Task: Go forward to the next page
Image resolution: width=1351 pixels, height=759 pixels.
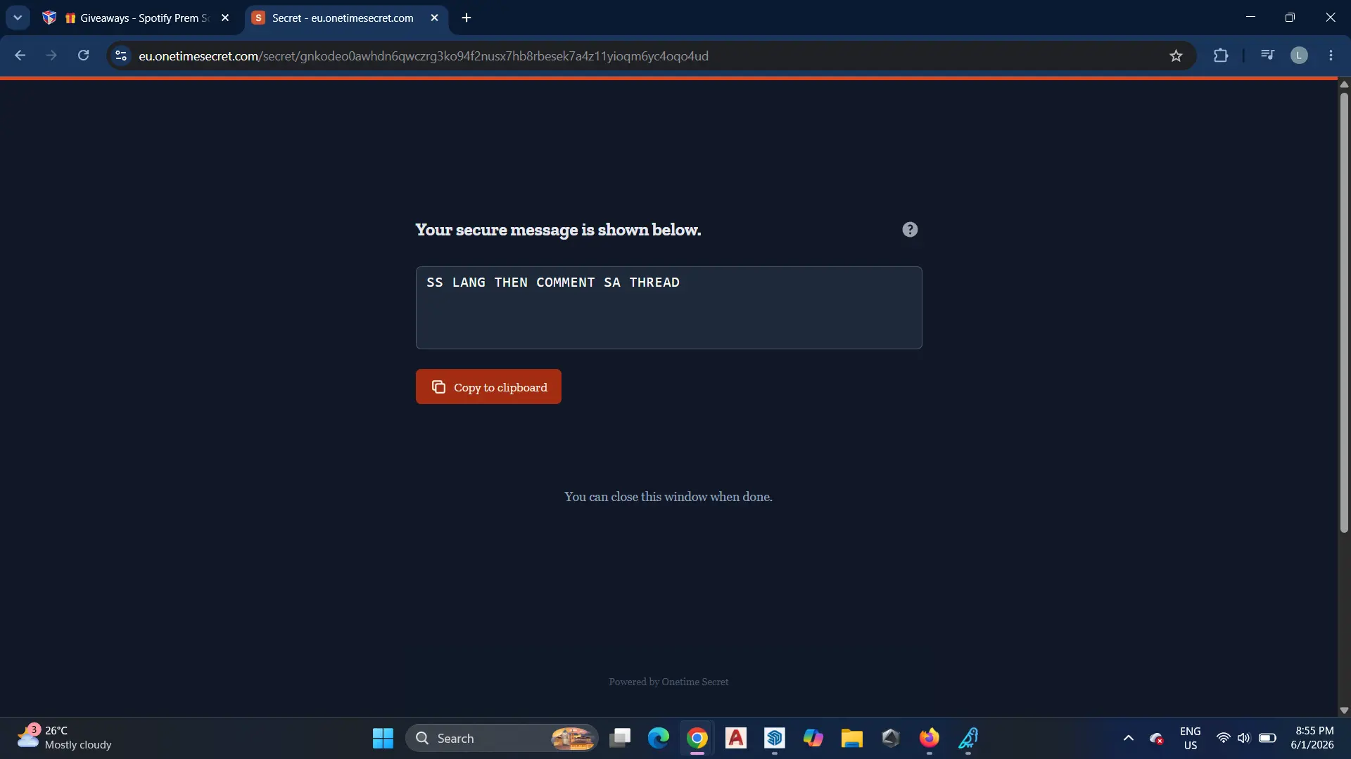Action: point(51,56)
